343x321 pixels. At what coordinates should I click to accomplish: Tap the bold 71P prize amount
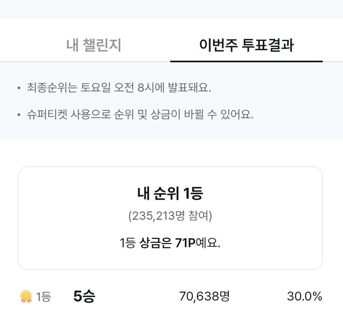(185, 243)
